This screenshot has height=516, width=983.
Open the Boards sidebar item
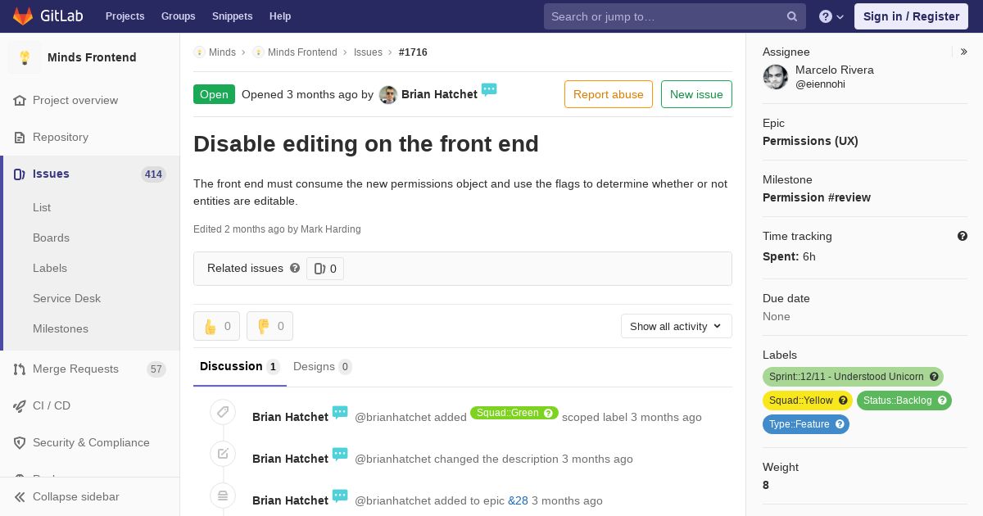pyautogui.click(x=51, y=238)
